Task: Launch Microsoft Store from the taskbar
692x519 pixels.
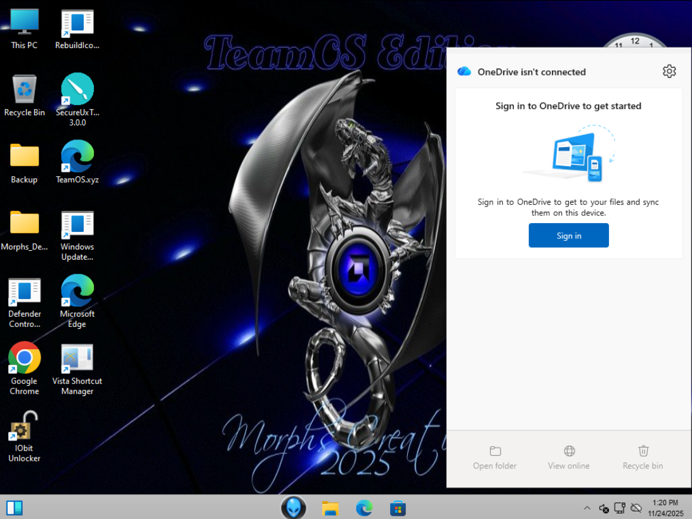Action: point(398,508)
